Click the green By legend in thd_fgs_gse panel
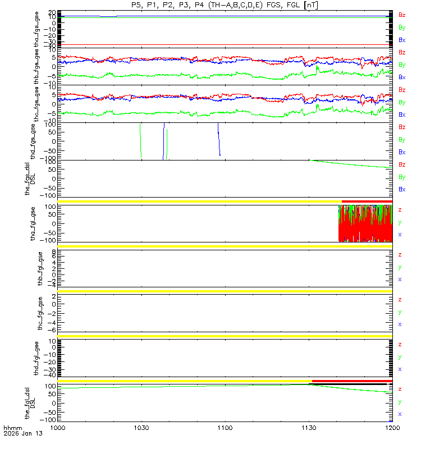The height and width of the screenshot is (449, 421). [x=402, y=140]
